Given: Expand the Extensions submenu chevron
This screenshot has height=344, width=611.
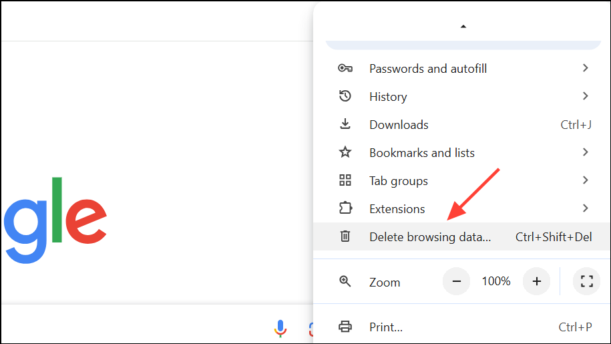Looking at the screenshot, I should (x=585, y=208).
